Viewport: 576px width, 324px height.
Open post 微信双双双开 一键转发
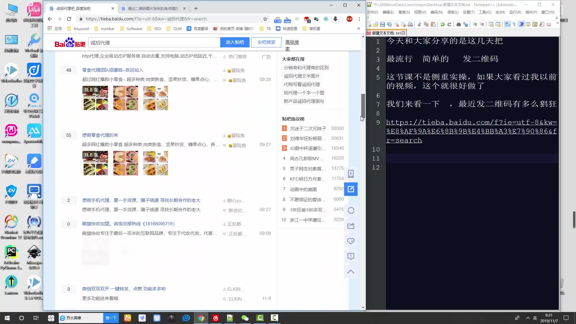124,289
